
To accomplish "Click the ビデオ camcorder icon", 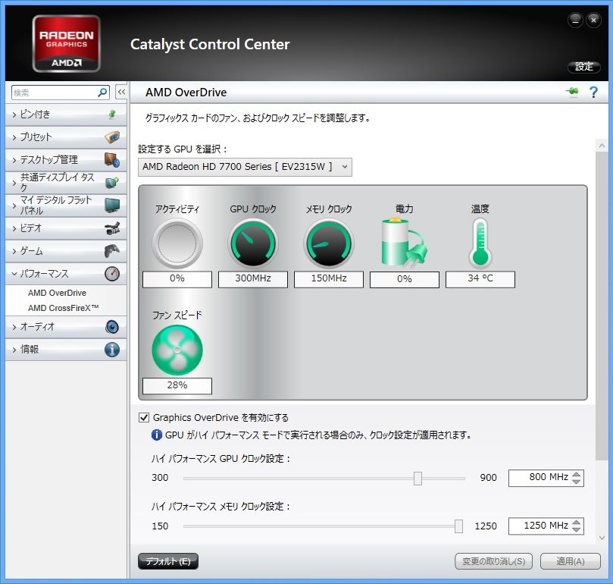I will pyautogui.click(x=112, y=228).
